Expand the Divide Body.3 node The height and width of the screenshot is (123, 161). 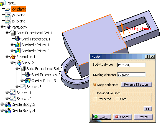pos(2,104)
